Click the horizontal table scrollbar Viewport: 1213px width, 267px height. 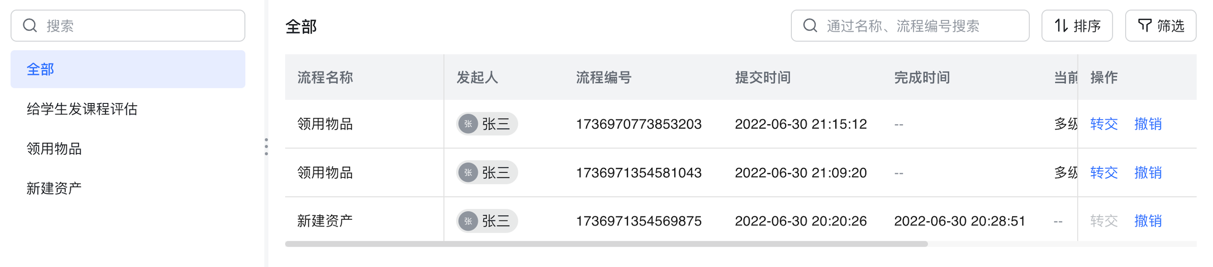click(x=606, y=244)
